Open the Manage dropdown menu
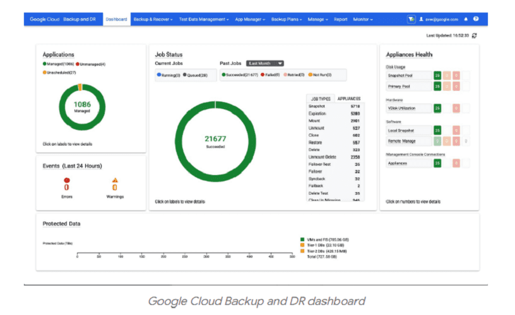Image resolution: width=515 pixels, height=315 pixels. tap(317, 20)
